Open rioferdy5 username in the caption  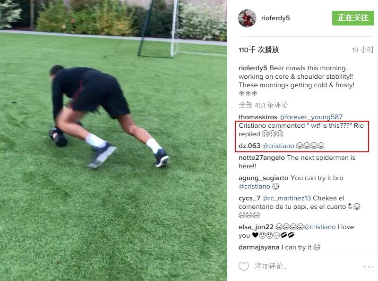(253, 68)
